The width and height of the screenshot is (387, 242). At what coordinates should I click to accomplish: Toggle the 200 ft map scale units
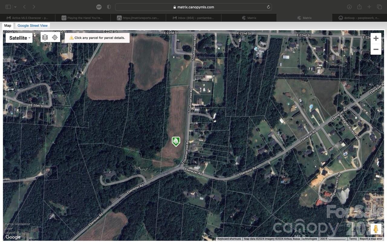[x=333, y=239]
